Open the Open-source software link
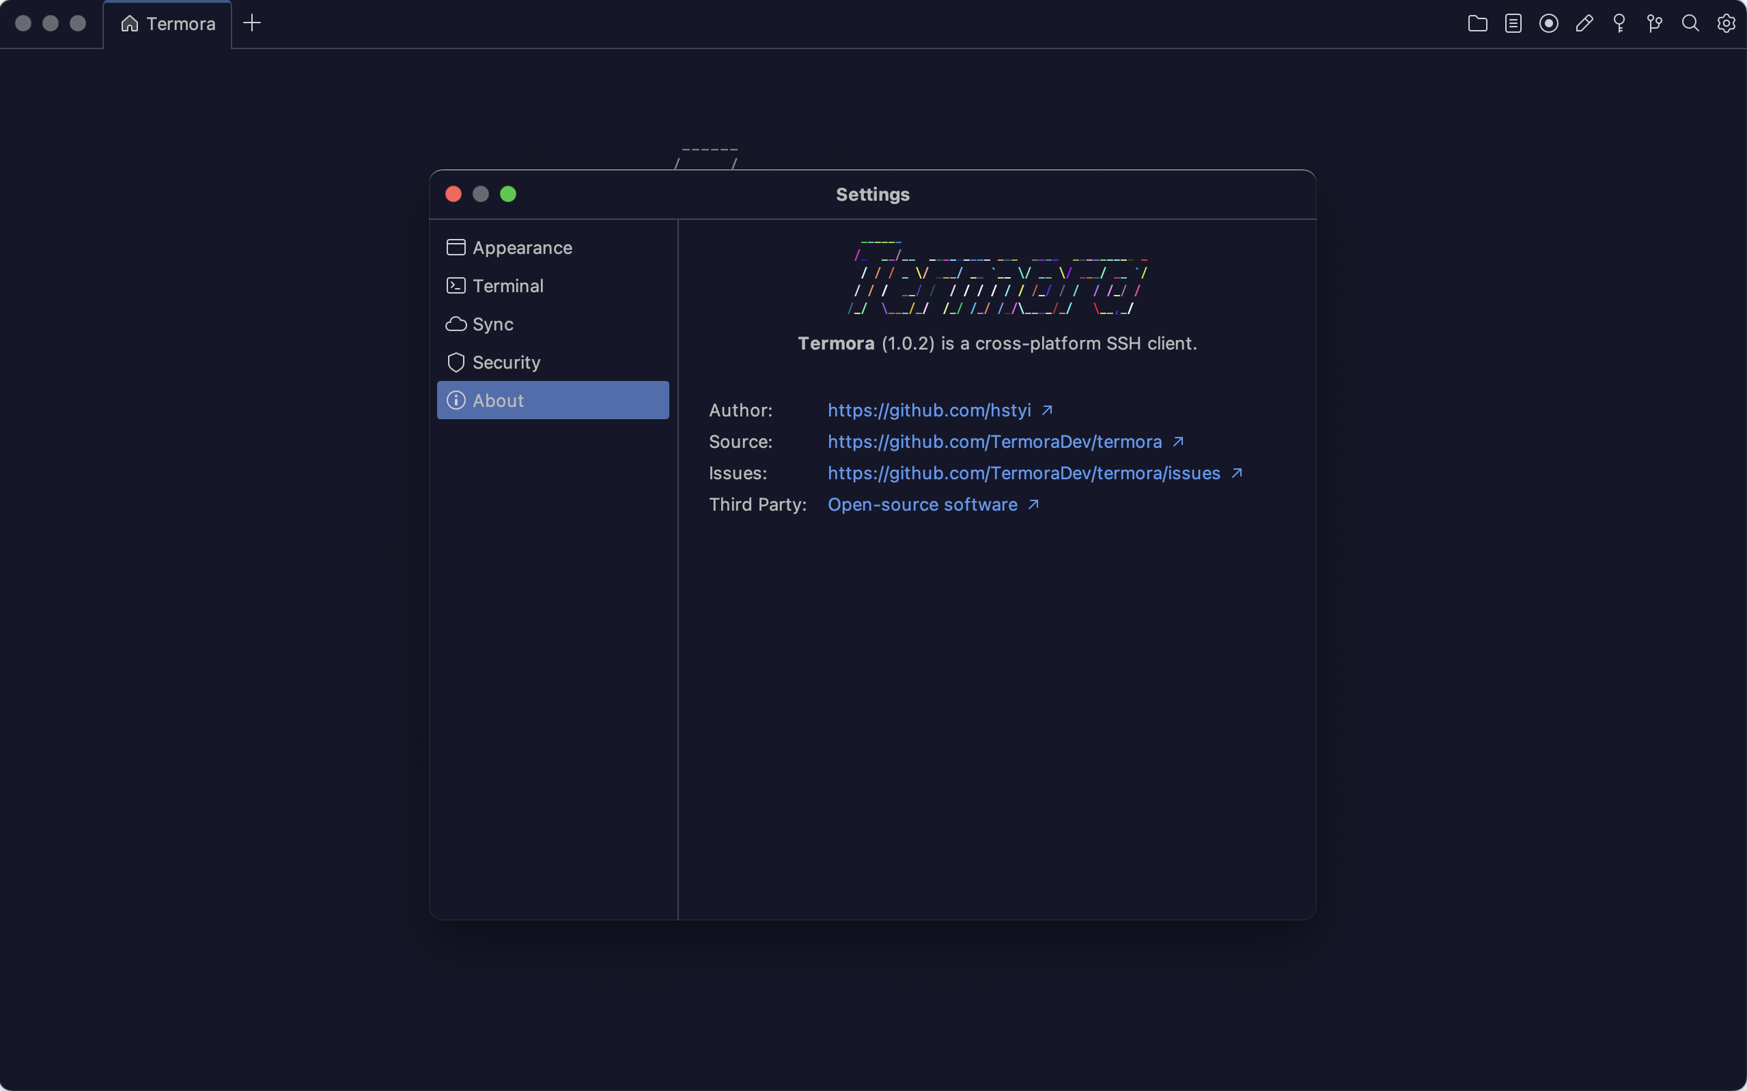 coord(922,505)
